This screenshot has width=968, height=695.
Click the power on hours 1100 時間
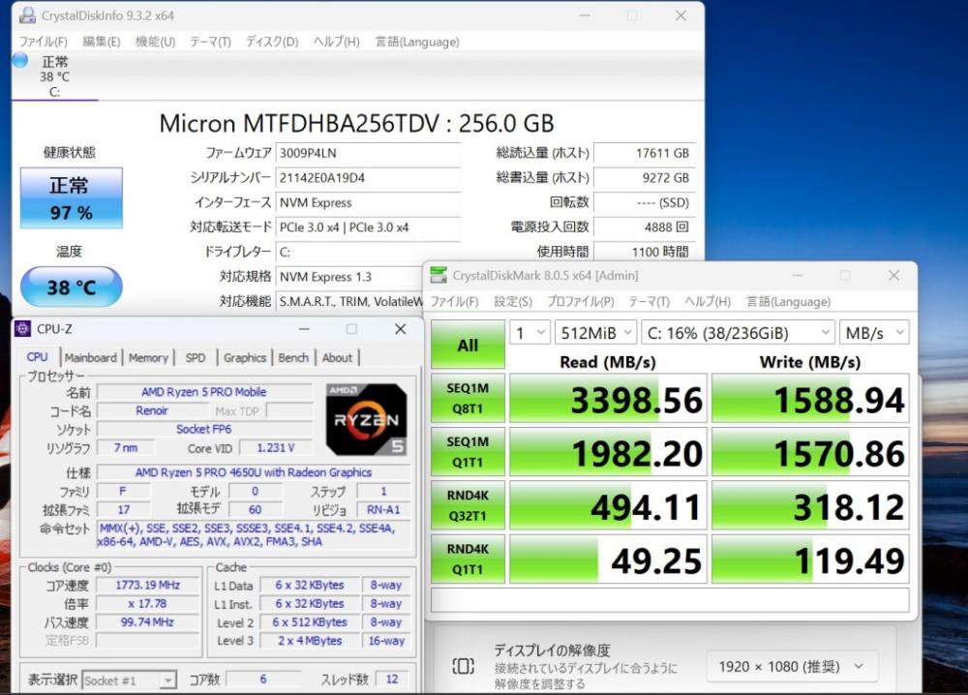click(x=644, y=252)
